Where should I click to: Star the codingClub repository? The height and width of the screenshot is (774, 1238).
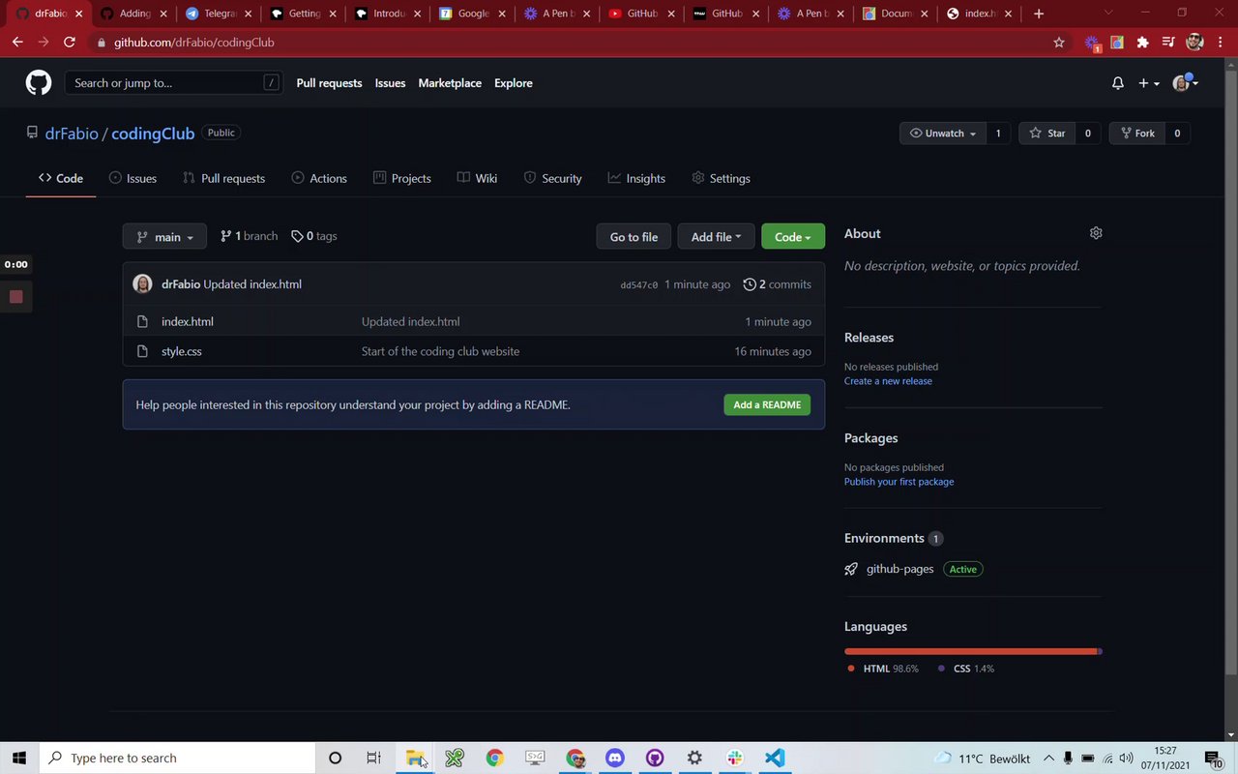(1047, 134)
